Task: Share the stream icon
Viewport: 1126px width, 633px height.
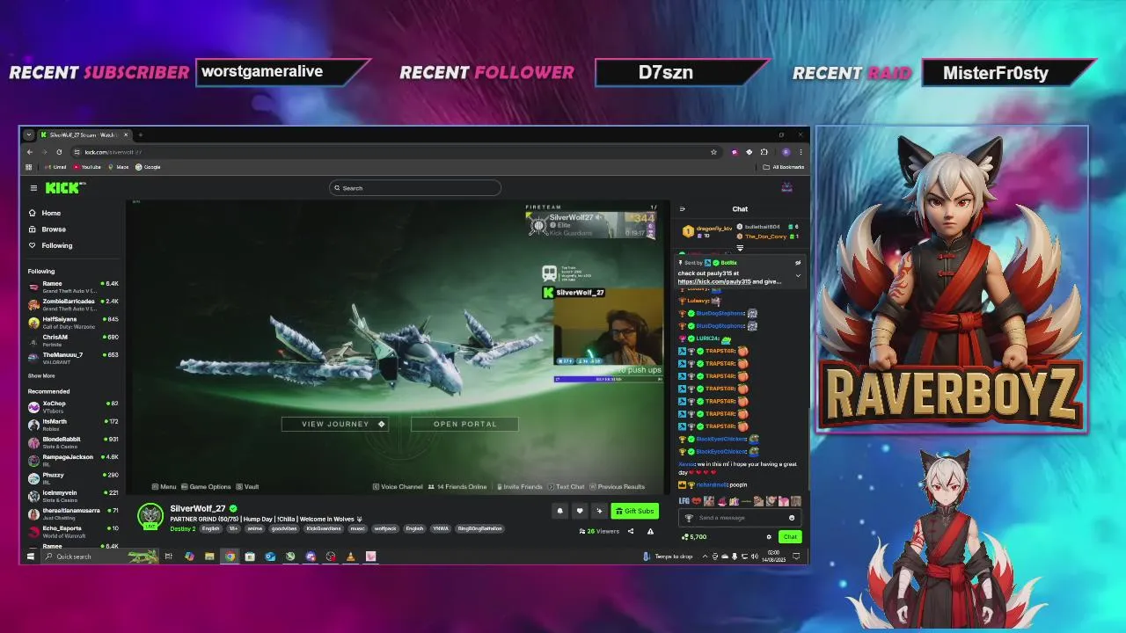Action: pyautogui.click(x=630, y=531)
